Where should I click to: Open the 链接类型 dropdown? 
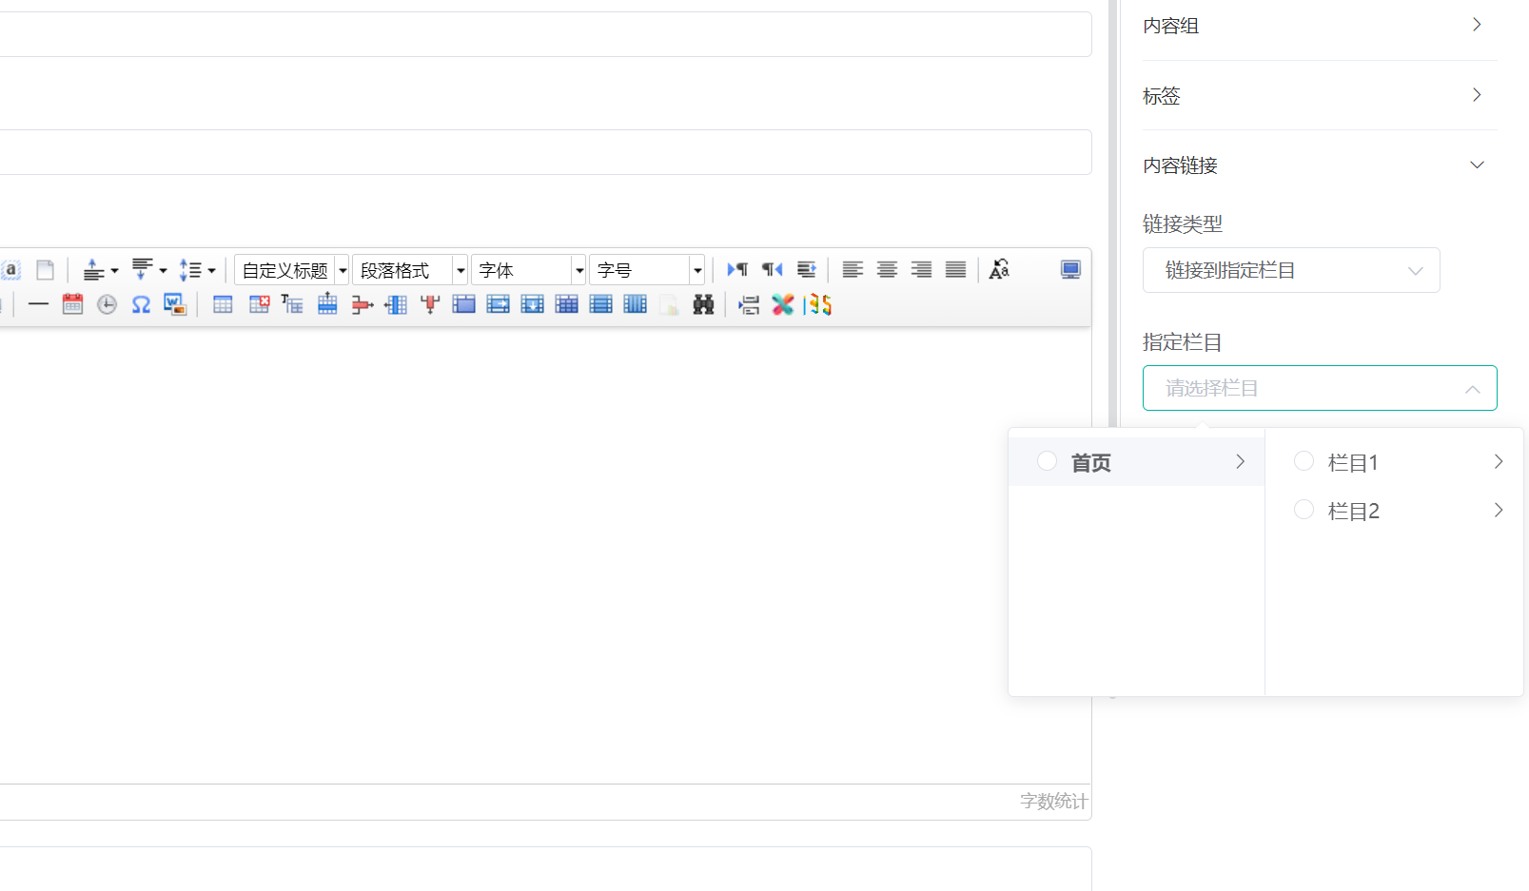pyautogui.click(x=1290, y=270)
